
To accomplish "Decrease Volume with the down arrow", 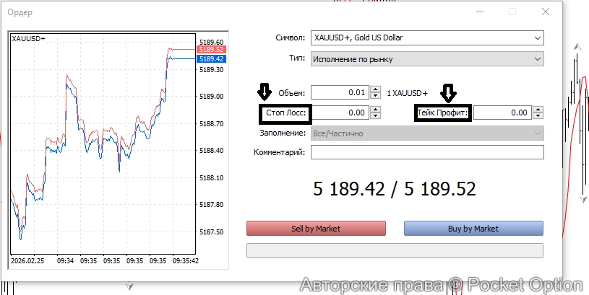I will click(x=374, y=96).
